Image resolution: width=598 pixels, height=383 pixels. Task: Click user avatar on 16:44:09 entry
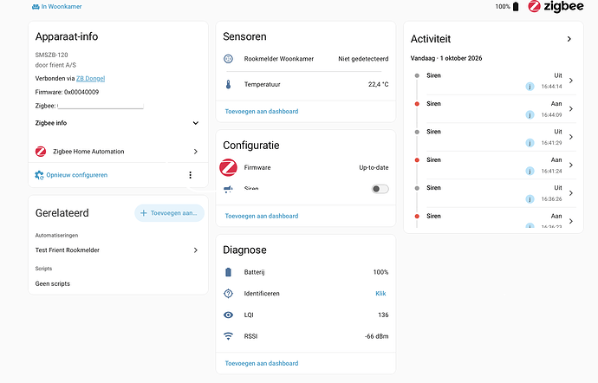pos(530,115)
